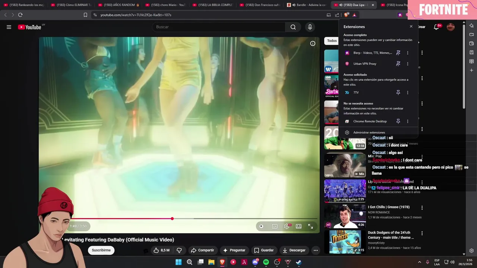Image resolution: width=477 pixels, height=268 pixels.
Task: Open the video info card icon
Action: tap(313, 44)
